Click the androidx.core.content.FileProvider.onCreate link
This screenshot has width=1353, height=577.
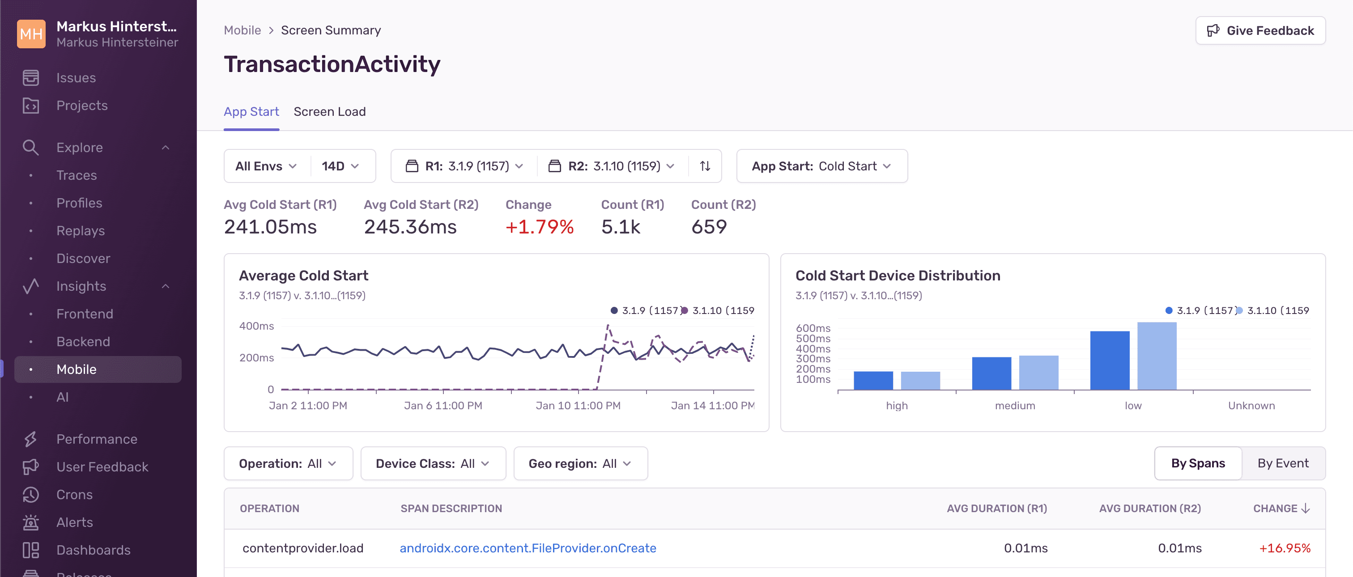pos(527,547)
